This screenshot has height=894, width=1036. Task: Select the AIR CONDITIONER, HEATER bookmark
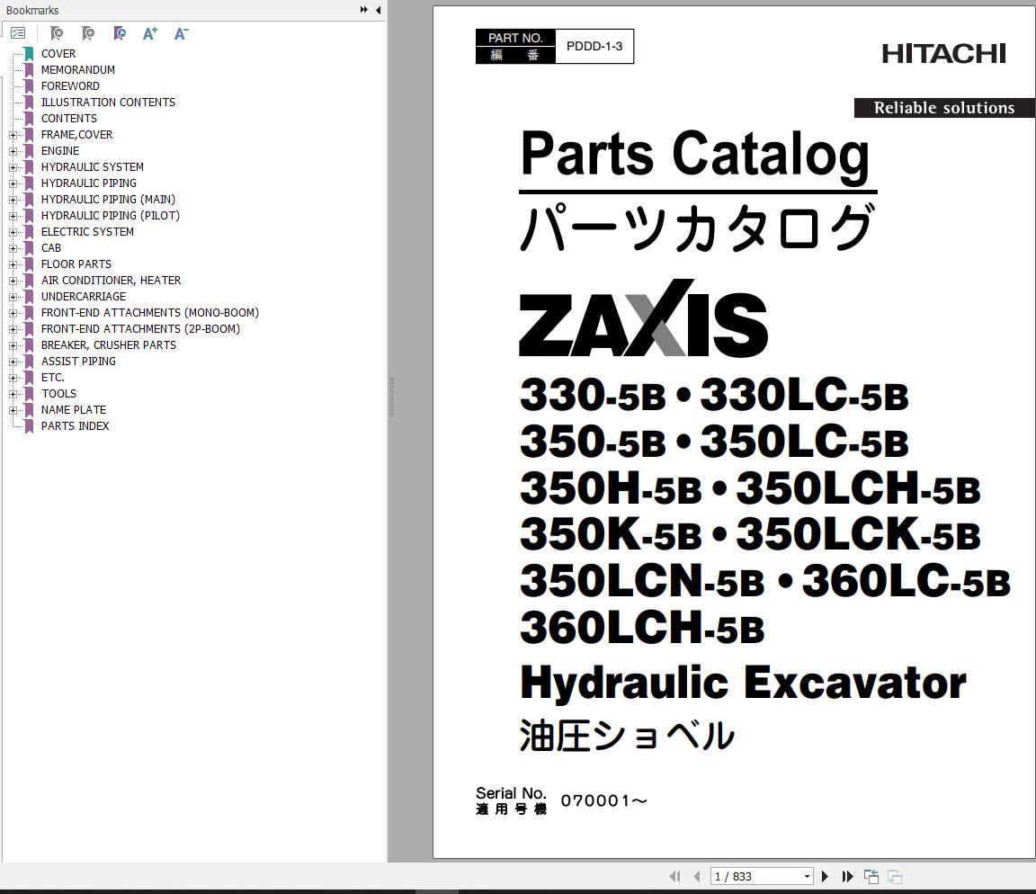click(x=111, y=280)
